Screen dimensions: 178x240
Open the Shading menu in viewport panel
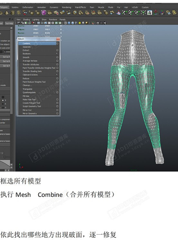click(x=26, y=20)
